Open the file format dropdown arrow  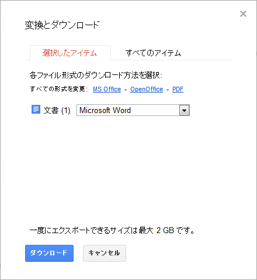pos(184,111)
